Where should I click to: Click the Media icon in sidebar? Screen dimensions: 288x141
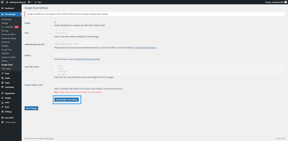(3, 78)
